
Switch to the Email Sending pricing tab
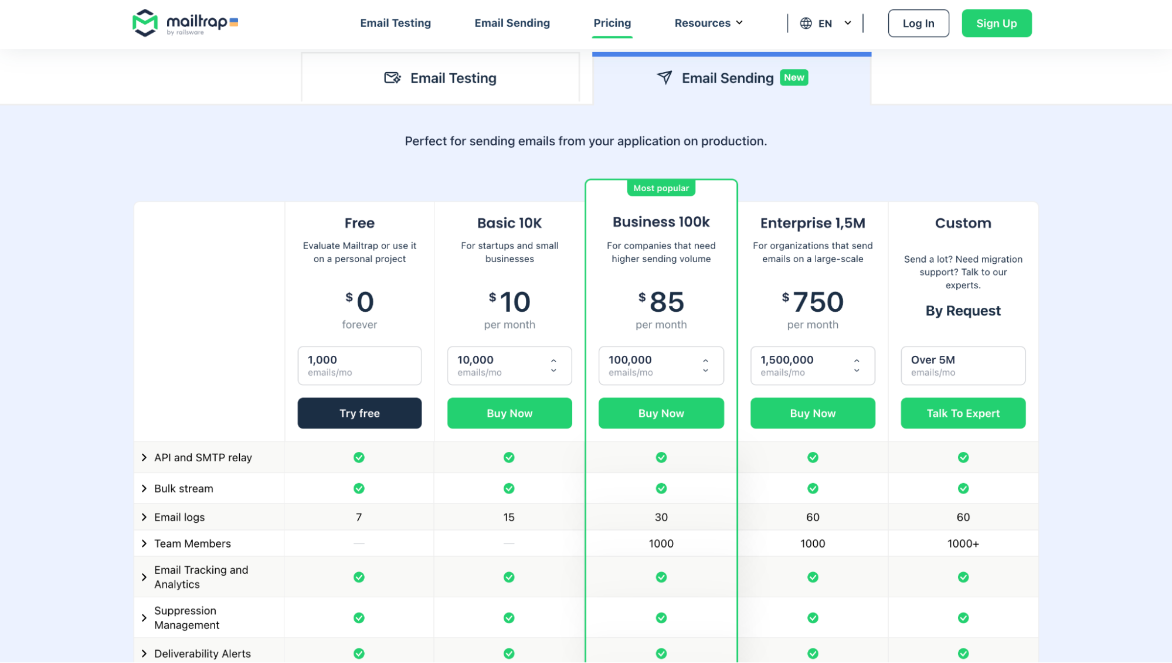732,78
